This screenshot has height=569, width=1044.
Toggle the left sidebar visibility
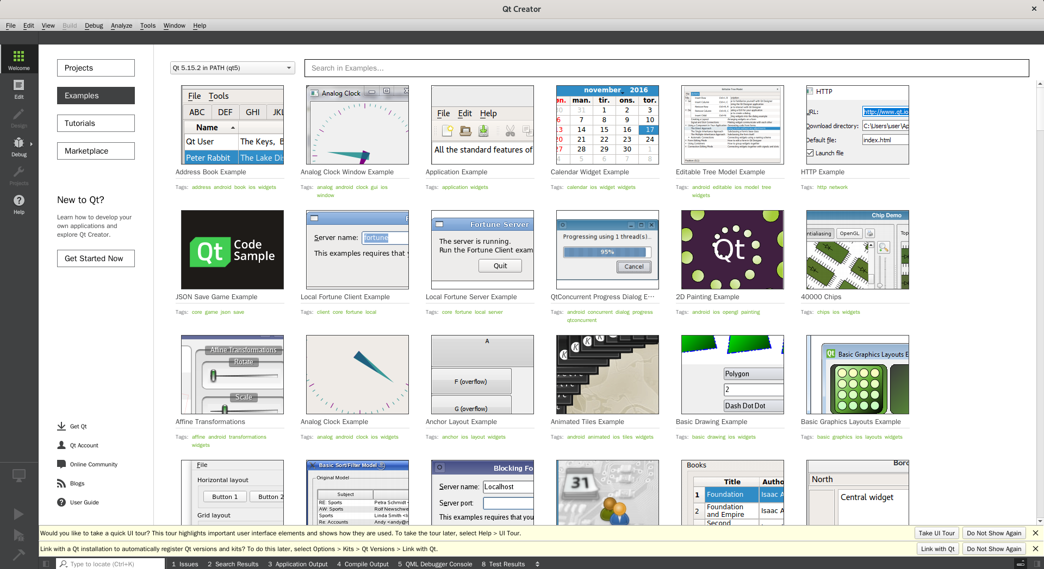pyautogui.click(x=46, y=564)
